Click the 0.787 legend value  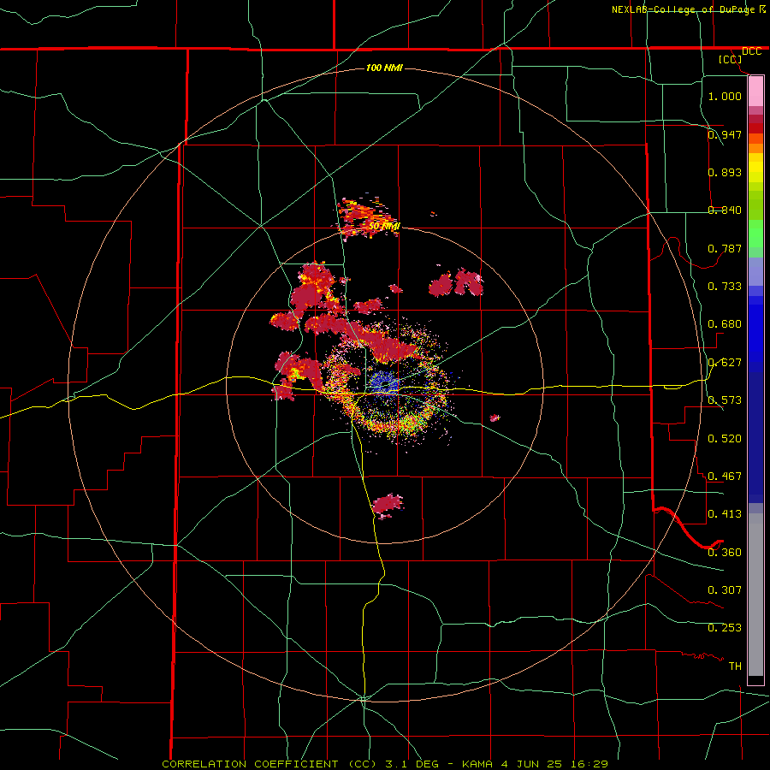click(x=725, y=248)
